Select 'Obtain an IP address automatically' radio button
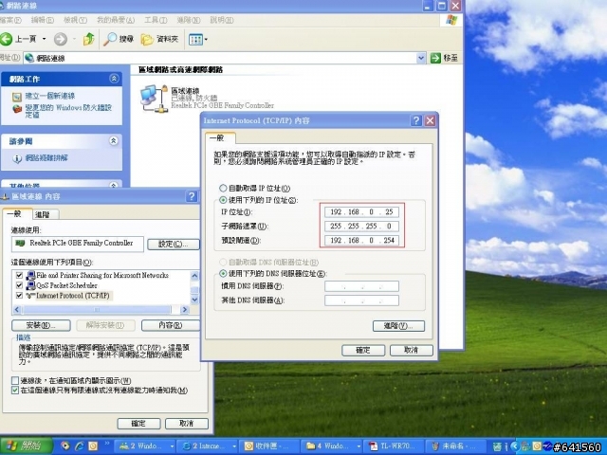 (x=223, y=189)
